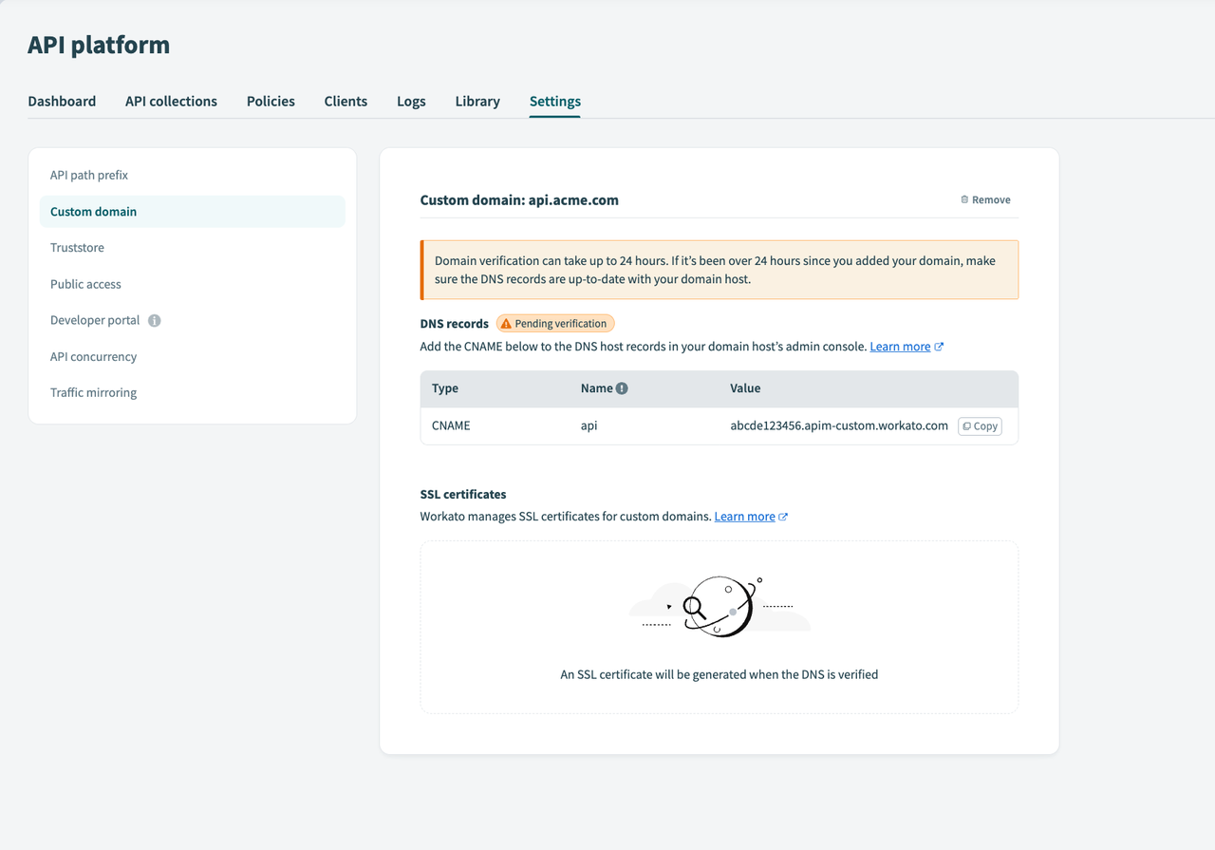Open the DNS records Learn more link

(x=899, y=346)
